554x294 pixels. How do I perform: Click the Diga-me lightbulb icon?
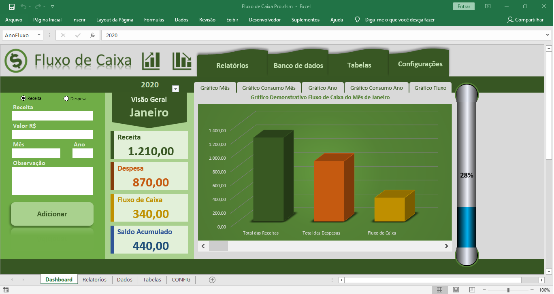357,19
